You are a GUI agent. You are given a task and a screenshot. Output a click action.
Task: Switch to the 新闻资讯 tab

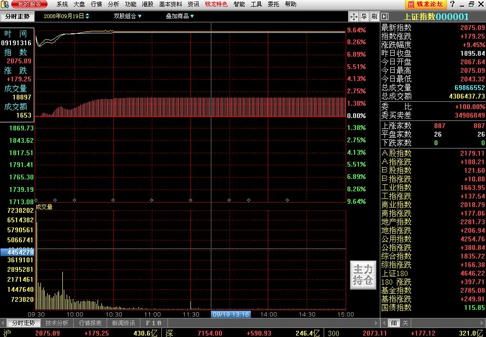[123, 323]
